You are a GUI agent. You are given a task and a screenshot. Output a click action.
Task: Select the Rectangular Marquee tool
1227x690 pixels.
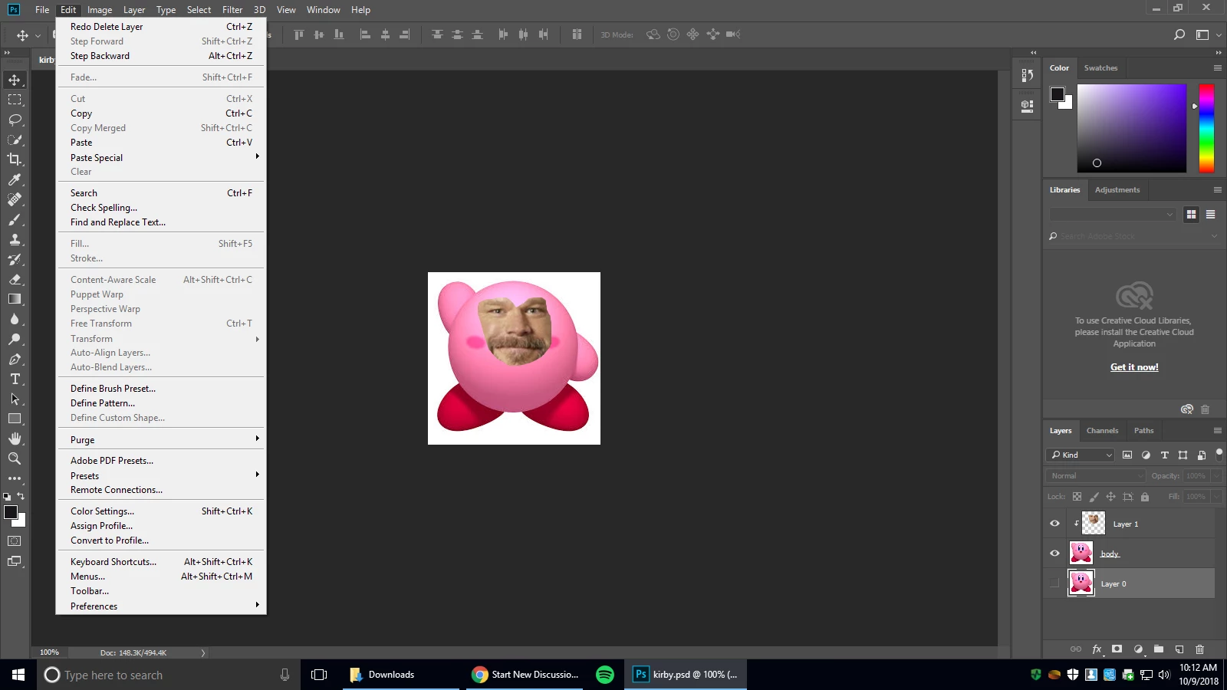coord(15,100)
